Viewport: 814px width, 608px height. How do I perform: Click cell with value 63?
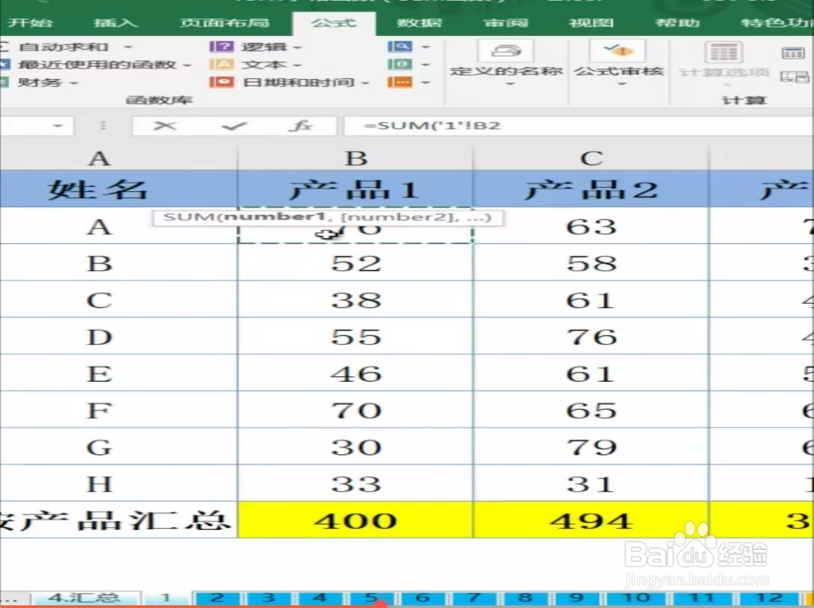coord(591,226)
